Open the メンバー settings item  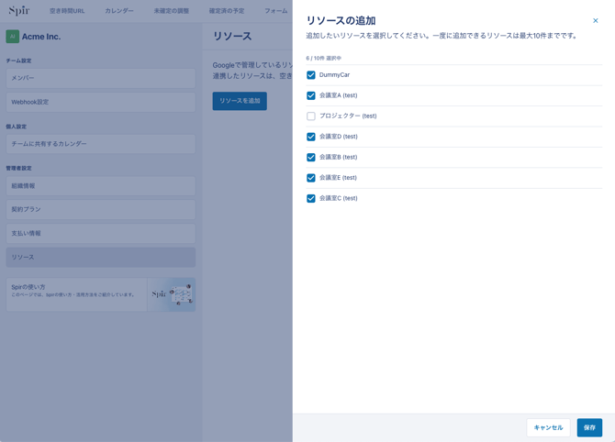point(100,78)
